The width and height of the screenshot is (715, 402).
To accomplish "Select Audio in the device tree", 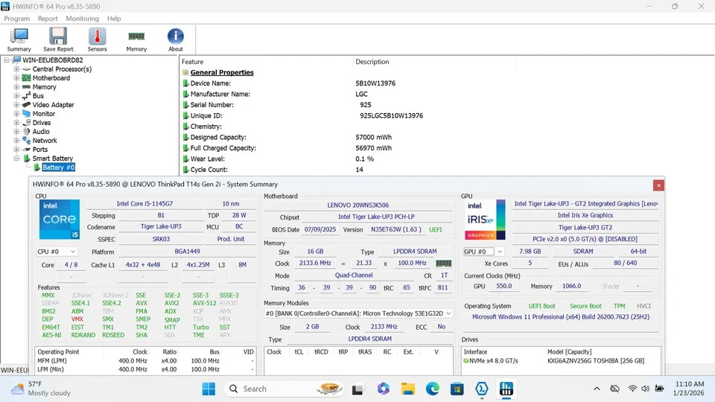I will tap(41, 132).
